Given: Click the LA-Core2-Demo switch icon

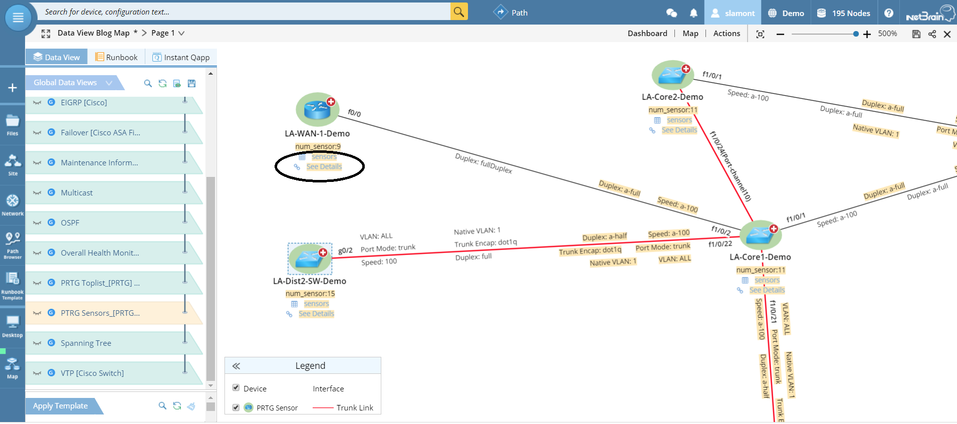Looking at the screenshot, I should (672, 76).
